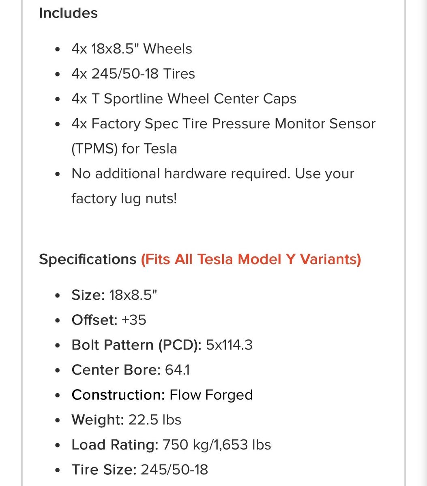Image resolution: width=427 pixels, height=486 pixels.
Task: Select the 750 kg/1,653 lbs value
Action: [x=217, y=445]
